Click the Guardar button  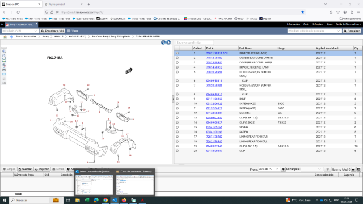pos(25,169)
